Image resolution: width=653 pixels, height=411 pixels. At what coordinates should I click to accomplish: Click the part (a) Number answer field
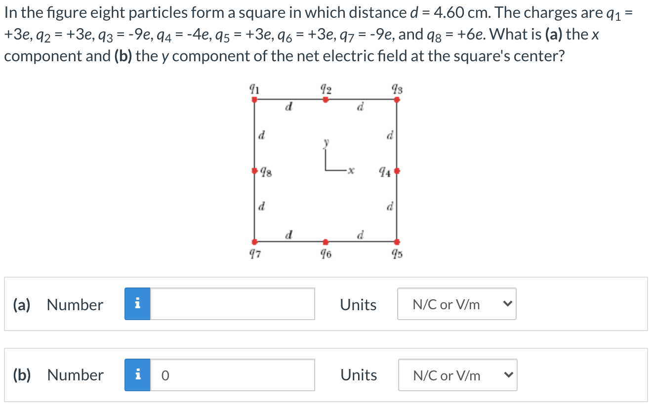[232, 304]
